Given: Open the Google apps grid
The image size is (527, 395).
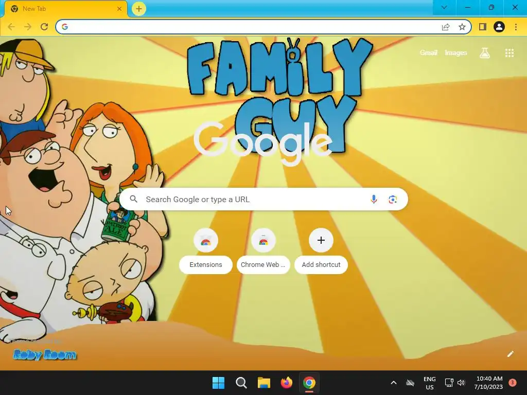Looking at the screenshot, I should pos(510,53).
